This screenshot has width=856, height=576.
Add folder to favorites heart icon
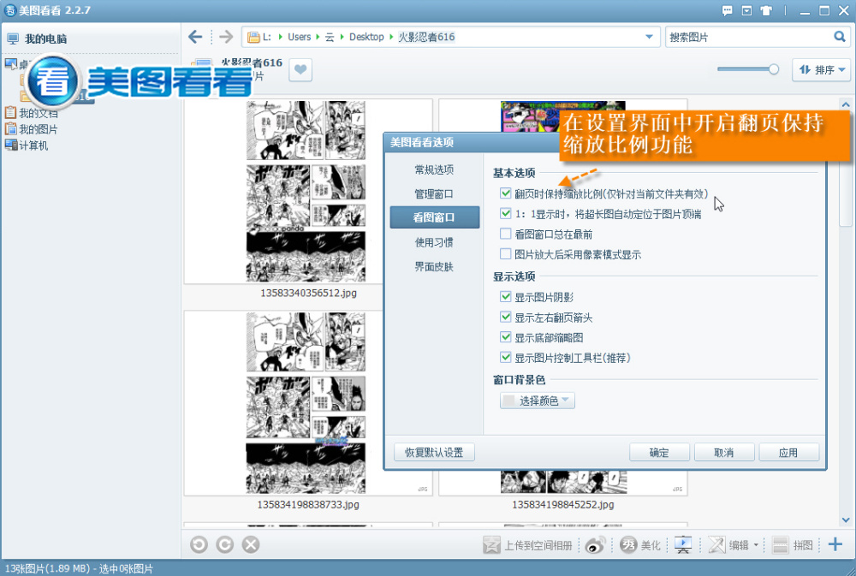tap(300, 70)
